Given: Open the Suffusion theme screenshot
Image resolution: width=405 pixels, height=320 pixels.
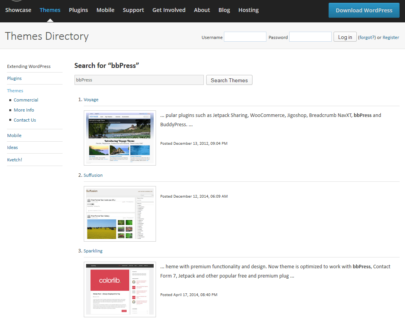Looking at the screenshot, I should pyautogui.click(x=120, y=213).
